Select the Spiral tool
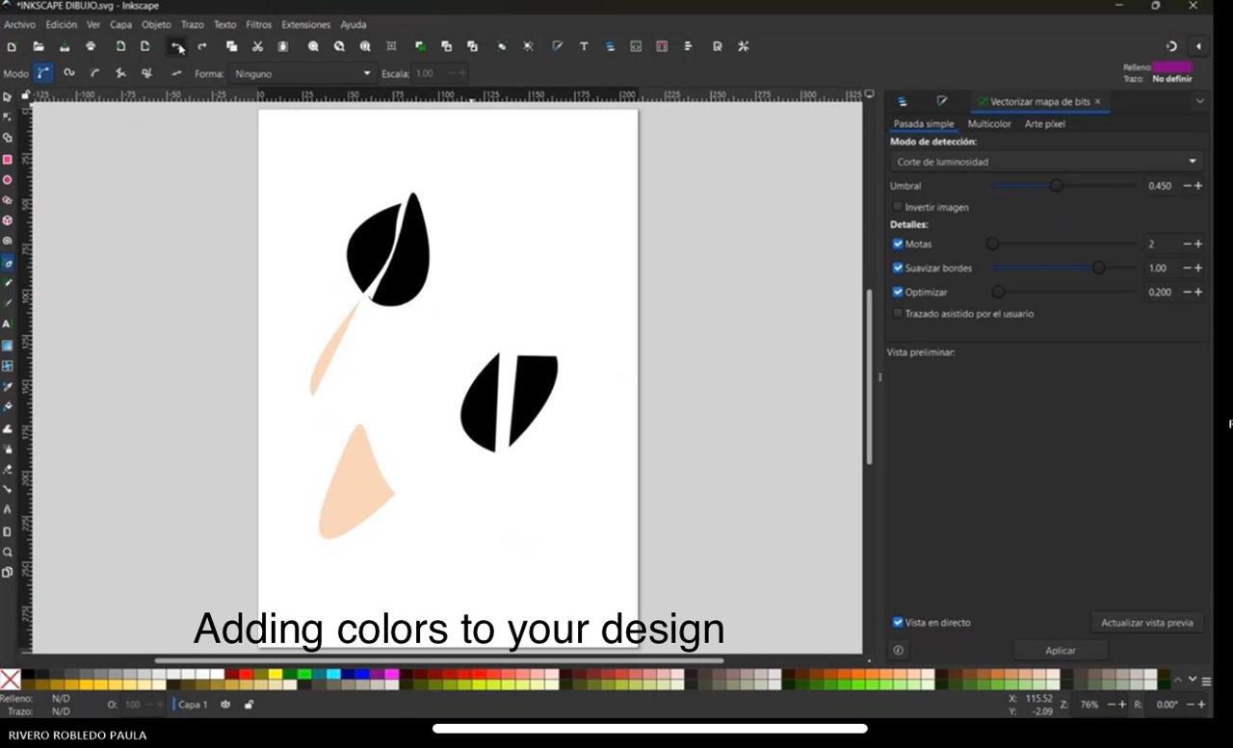Image resolution: width=1233 pixels, height=748 pixels. click(x=8, y=242)
